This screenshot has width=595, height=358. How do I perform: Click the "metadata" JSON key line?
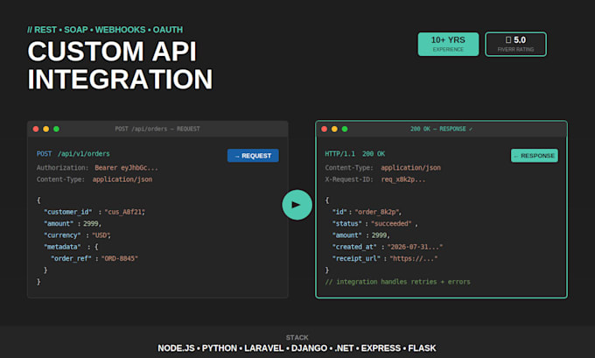tap(71, 247)
